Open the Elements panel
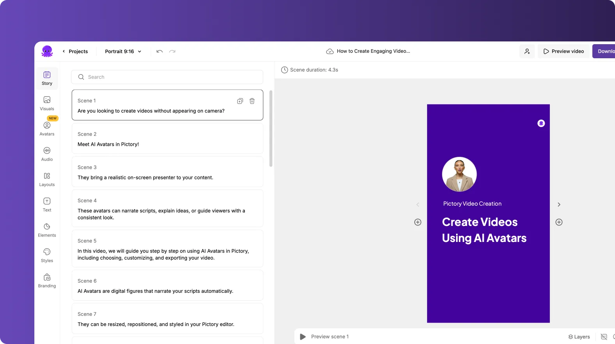615x344 pixels. click(47, 230)
